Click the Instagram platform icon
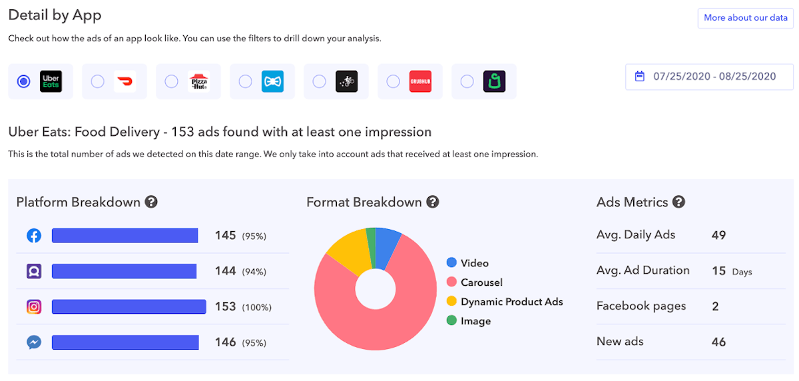 coord(34,306)
